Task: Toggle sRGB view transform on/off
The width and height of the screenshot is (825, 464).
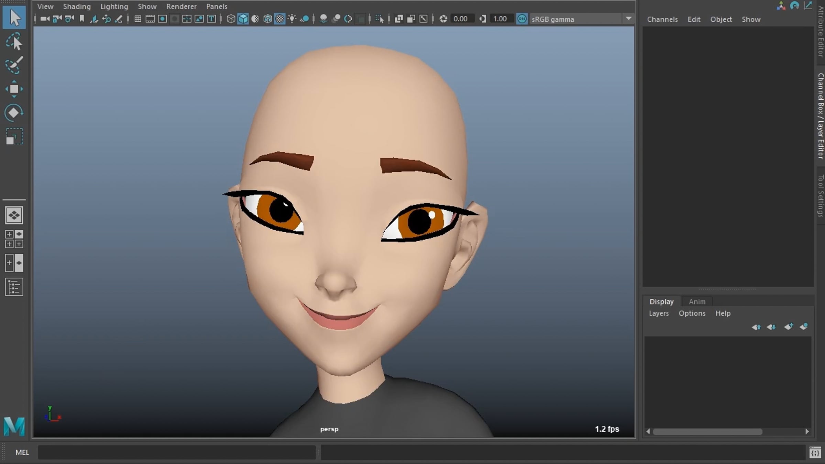Action: point(522,19)
